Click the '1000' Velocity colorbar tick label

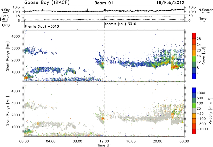pos(201,93)
